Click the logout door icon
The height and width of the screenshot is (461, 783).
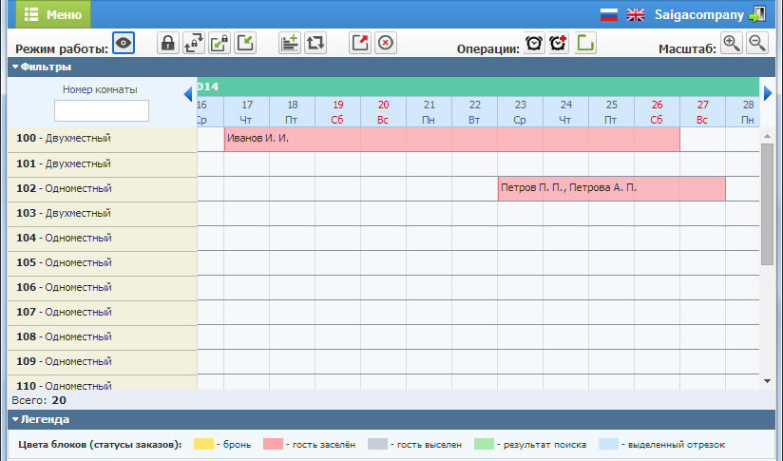click(x=757, y=14)
